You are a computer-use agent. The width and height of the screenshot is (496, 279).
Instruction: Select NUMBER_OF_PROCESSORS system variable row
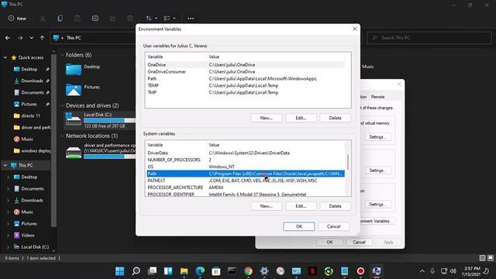tap(246, 160)
